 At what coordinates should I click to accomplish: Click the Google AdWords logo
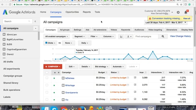tap(19, 12)
